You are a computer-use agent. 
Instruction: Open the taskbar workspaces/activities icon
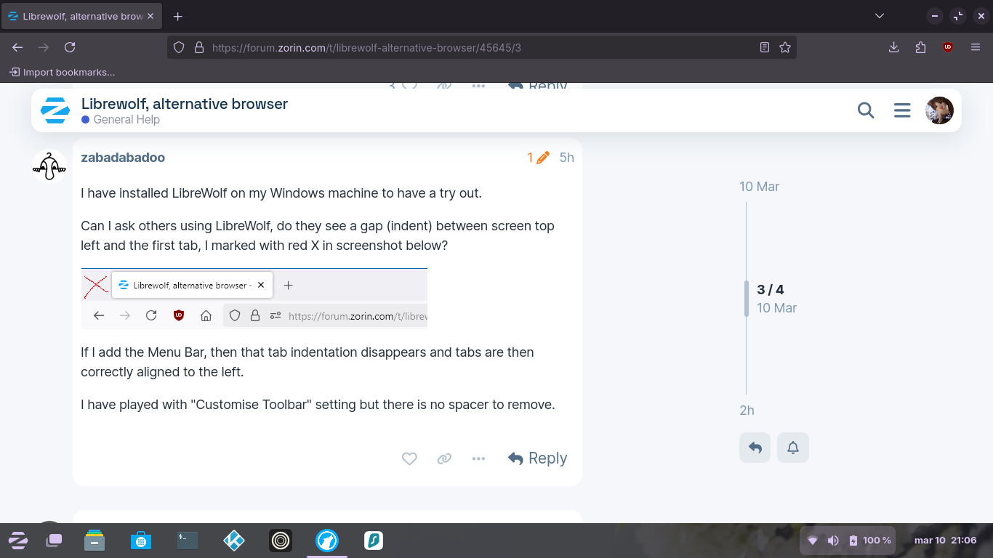click(54, 541)
